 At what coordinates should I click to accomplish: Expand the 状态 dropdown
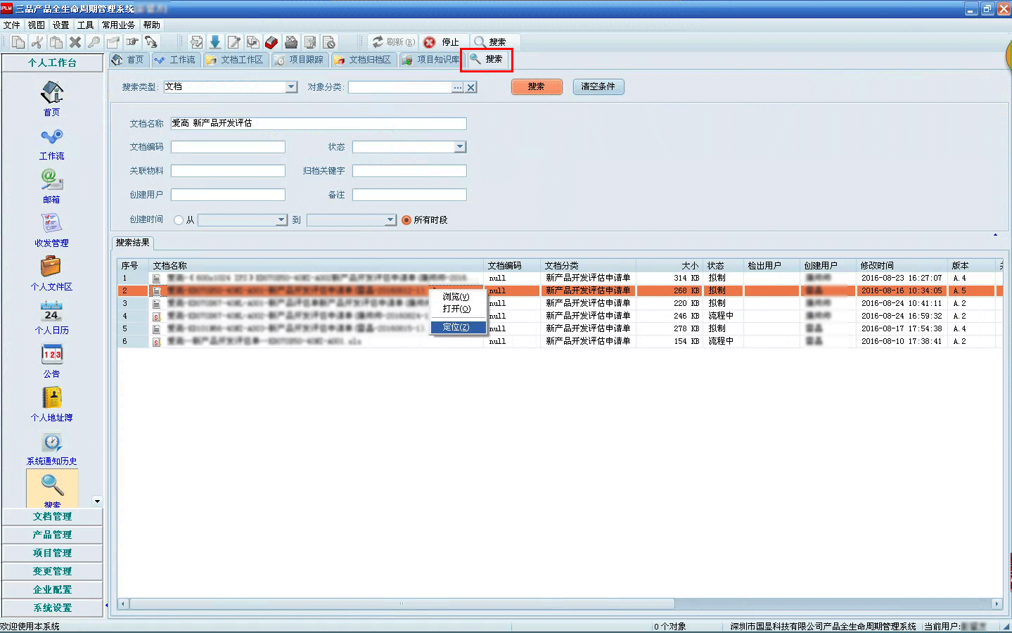coord(460,147)
